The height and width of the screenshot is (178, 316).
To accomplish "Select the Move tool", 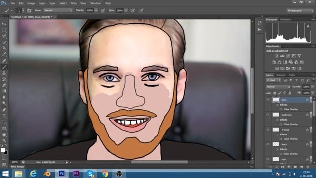I will [4, 24].
